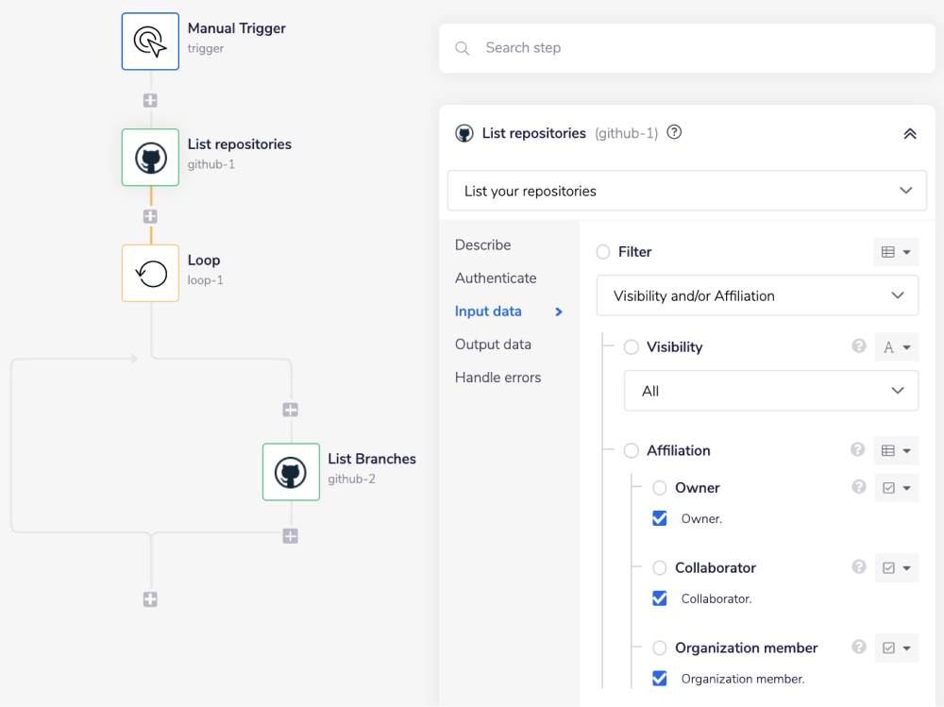Open the 'List your repositories' dropdown
This screenshot has height=707, width=944.
[686, 190]
